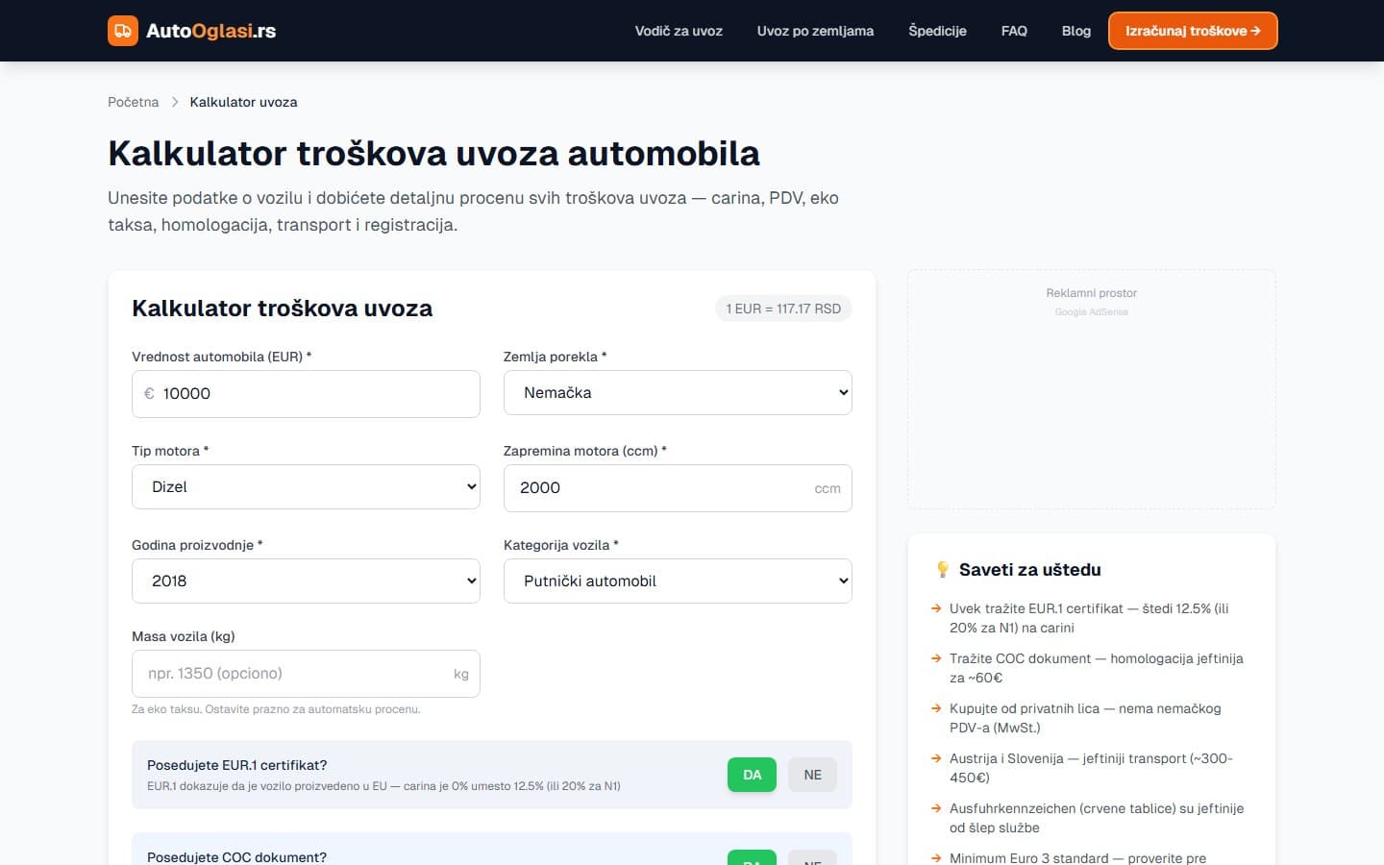Viewport: 1384px width, 865px height.
Task: Select DA for EUR.1 certifikat
Action: pos(752,775)
